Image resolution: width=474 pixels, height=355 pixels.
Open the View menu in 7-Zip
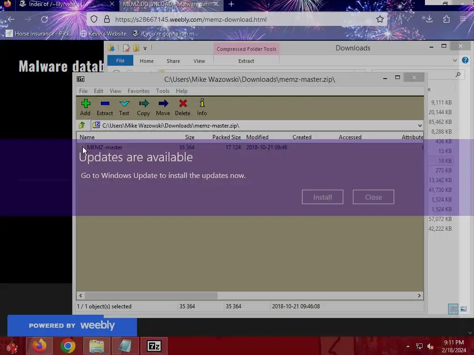tap(115, 91)
